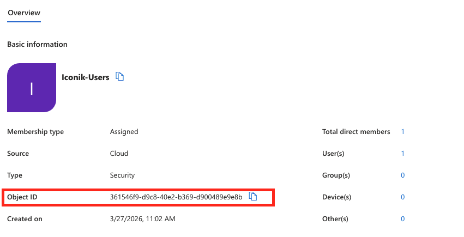Open the Other(s) count link
The width and height of the screenshot is (464, 237).
coord(403,219)
